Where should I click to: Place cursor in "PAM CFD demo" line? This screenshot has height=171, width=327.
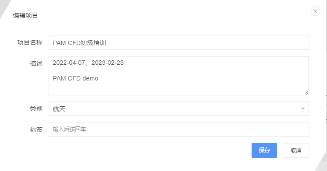pyautogui.click(x=75, y=78)
